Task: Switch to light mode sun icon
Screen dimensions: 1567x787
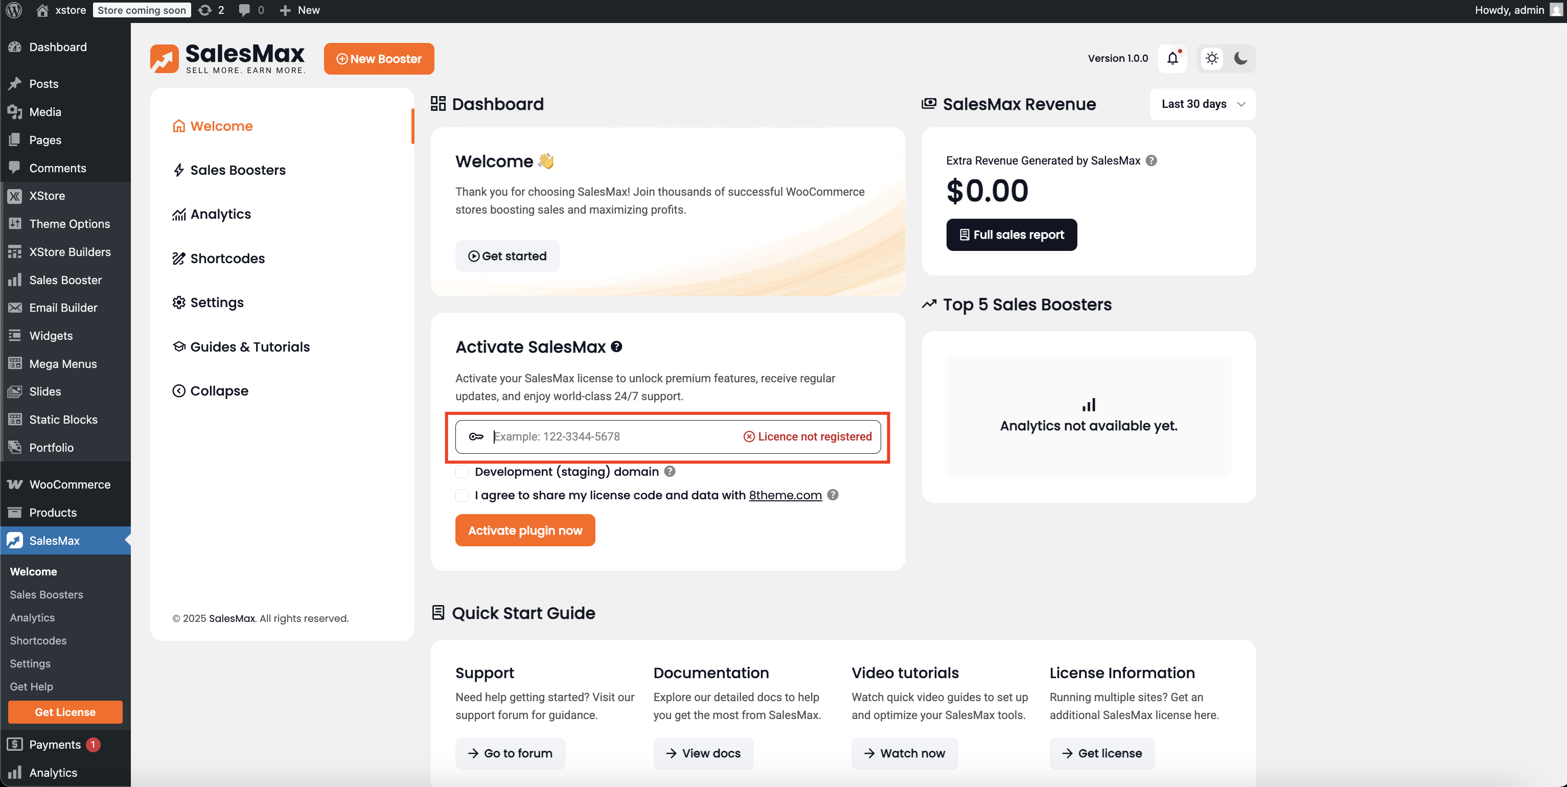Action: pos(1212,58)
